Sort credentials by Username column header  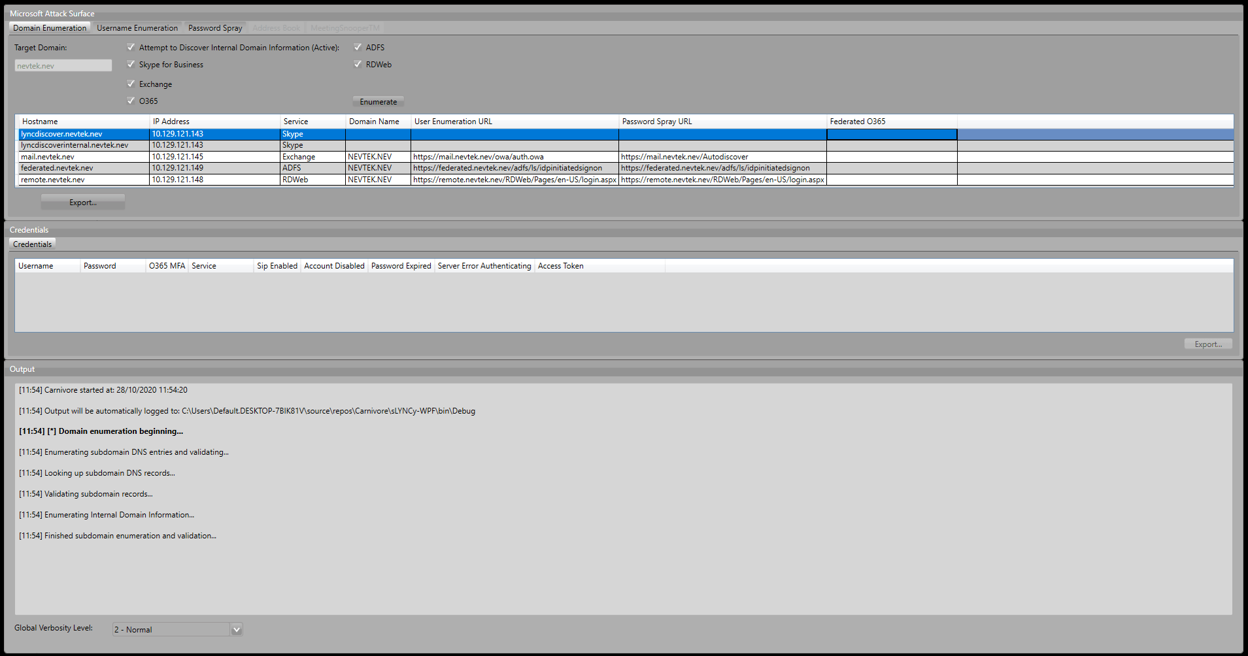(36, 266)
